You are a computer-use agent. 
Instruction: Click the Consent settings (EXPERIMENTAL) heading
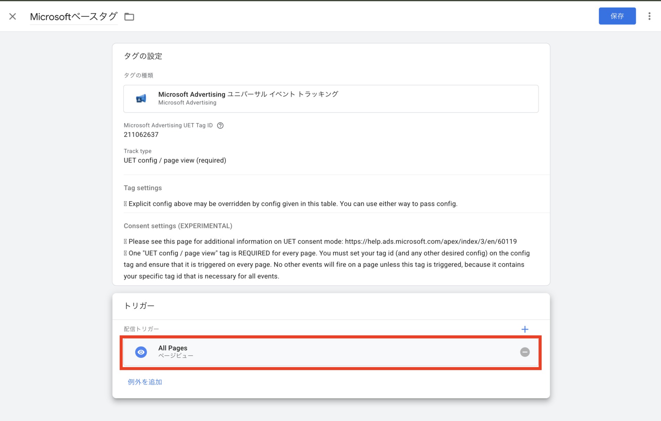[x=178, y=226]
